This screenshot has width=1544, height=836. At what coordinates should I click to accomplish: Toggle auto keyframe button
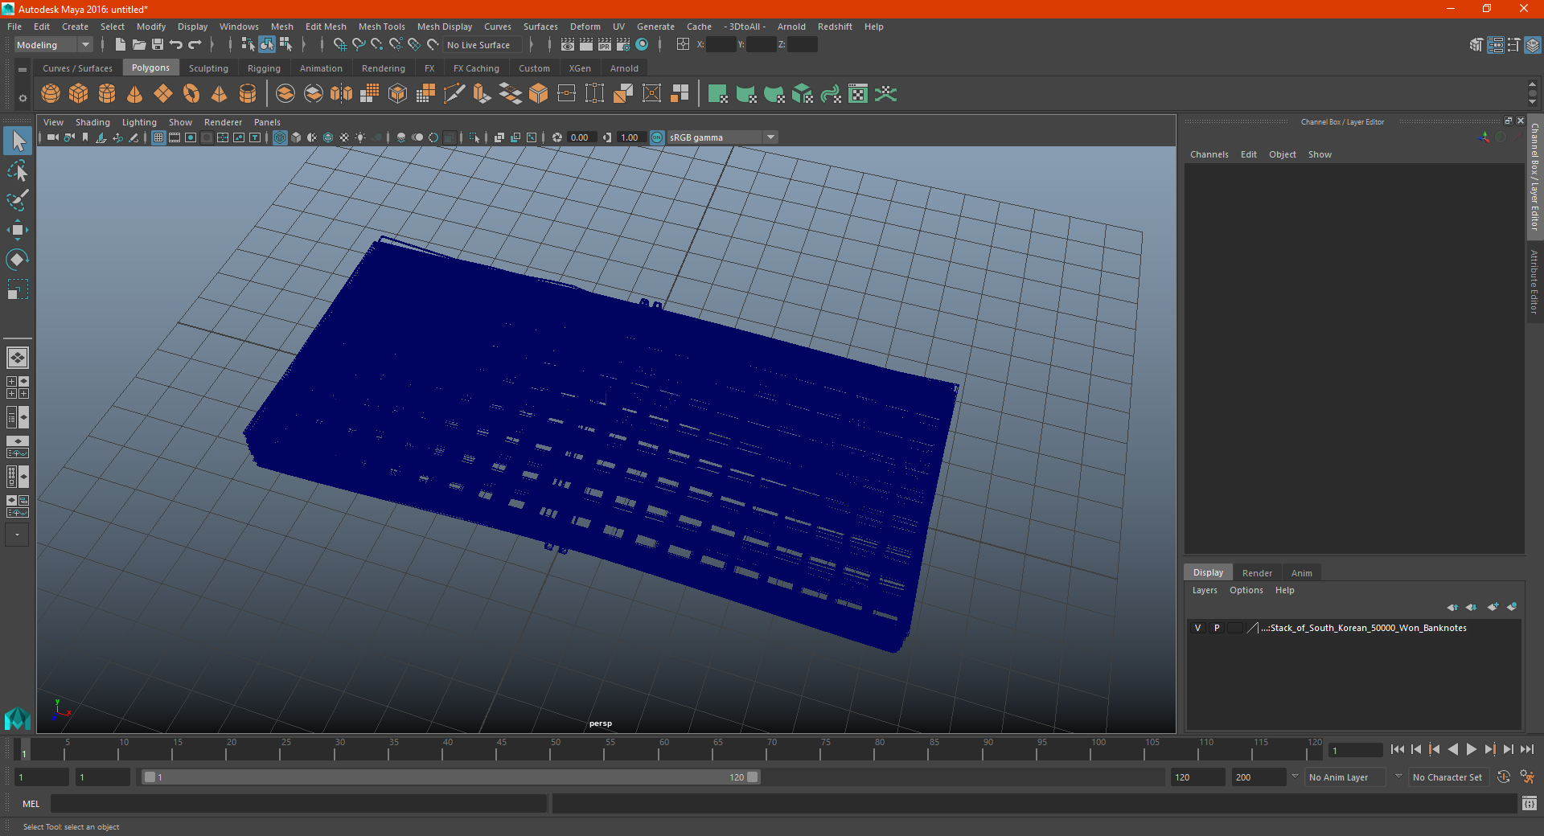(1503, 777)
